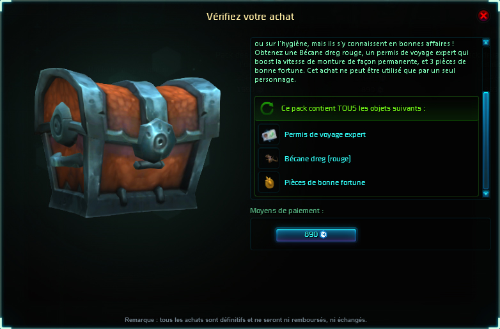Click the 'Ce pack contient TOUS les objets' header

(353, 109)
